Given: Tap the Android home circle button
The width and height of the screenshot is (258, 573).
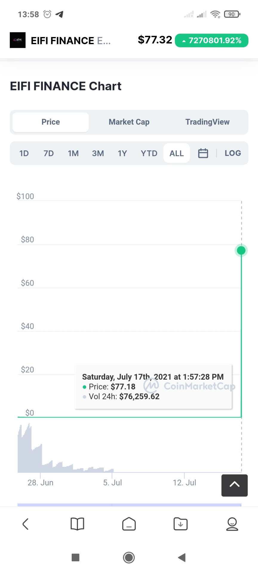Looking at the screenshot, I should coord(129,557).
